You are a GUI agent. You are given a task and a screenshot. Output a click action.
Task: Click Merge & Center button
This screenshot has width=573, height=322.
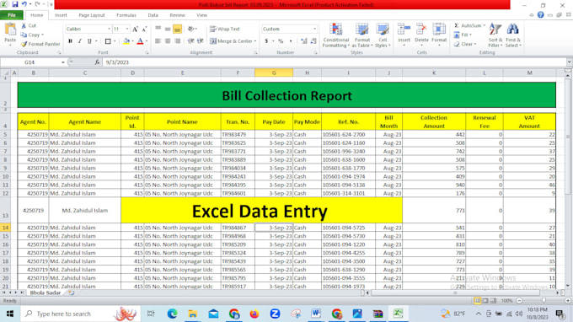231,41
